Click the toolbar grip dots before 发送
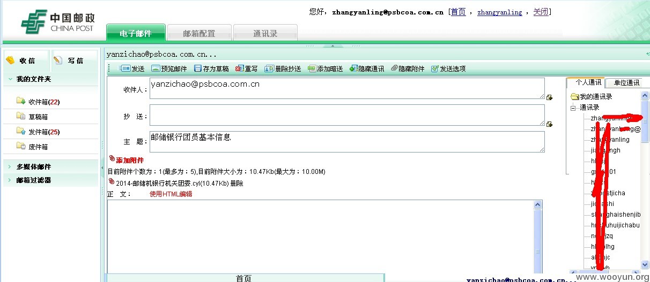The width and height of the screenshot is (650, 282). pyautogui.click(x=109, y=68)
